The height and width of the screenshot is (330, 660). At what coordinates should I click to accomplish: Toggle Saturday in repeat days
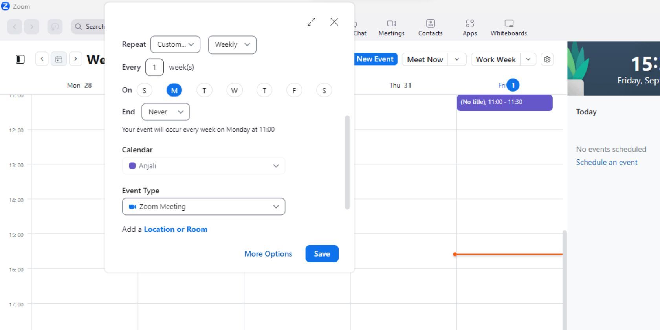pos(324,90)
